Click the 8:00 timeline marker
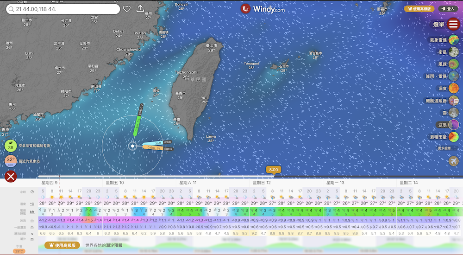The width and height of the screenshot is (463, 255). 273,170
